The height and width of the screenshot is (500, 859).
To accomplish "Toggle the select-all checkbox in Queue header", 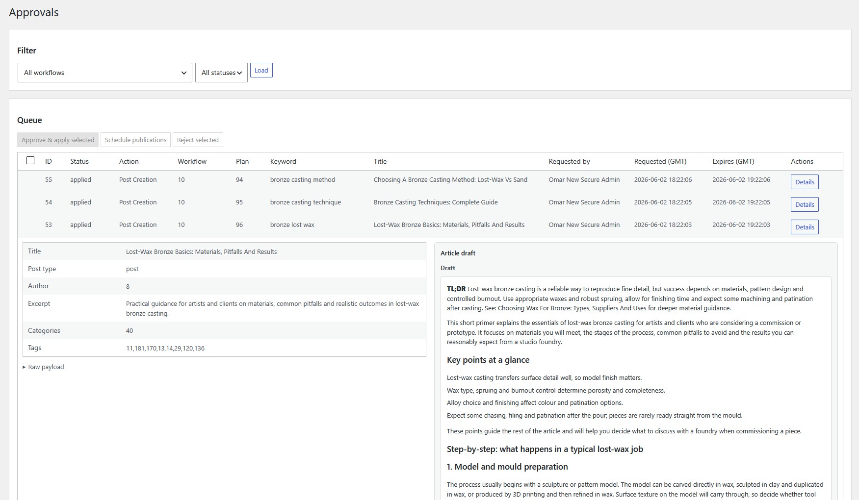I will tap(30, 160).
